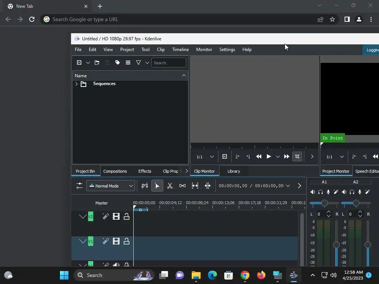
Task: Expand the Sequences folder
Action: click(76, 84)
